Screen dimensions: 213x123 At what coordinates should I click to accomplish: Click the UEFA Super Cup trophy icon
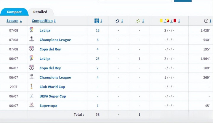pos(31,96)
